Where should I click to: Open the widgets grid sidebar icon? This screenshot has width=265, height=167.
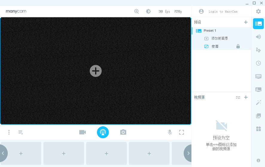coord(258,129)
